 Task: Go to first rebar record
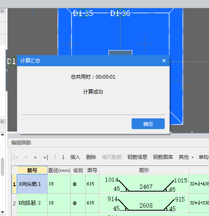[x=16, y=157]
